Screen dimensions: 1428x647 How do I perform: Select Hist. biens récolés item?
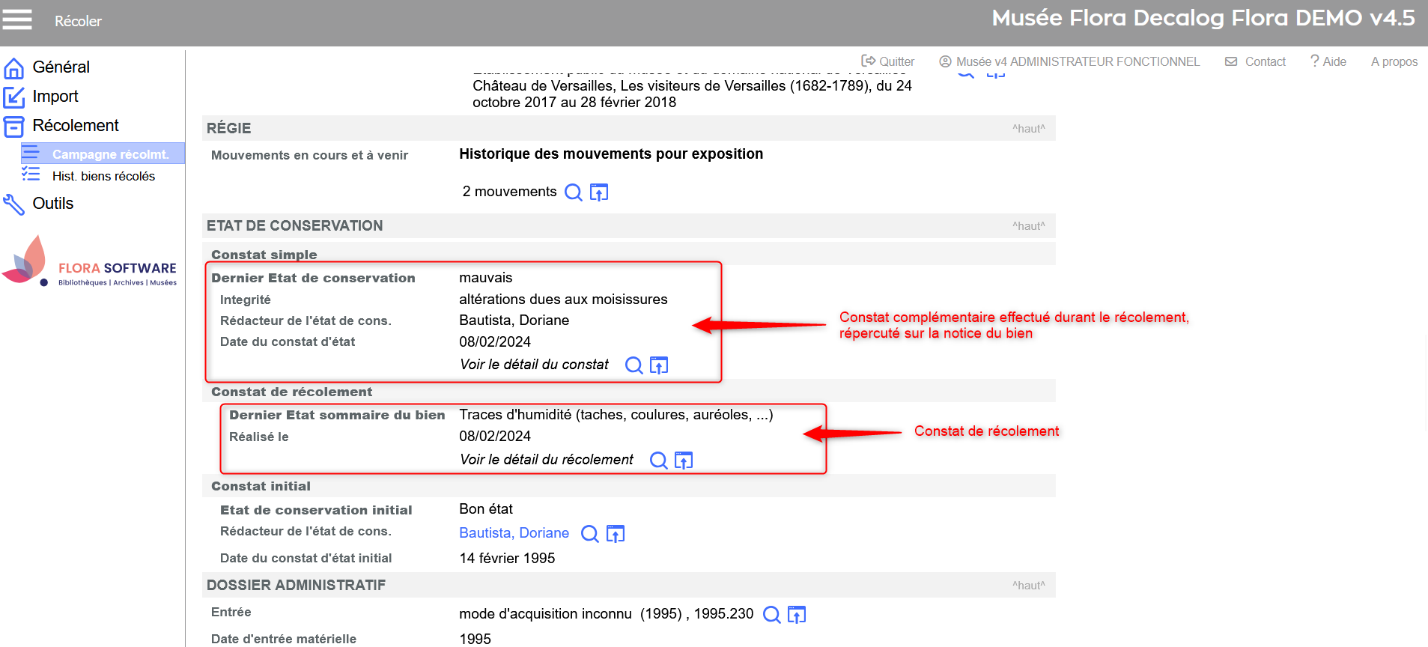[103, 176]
